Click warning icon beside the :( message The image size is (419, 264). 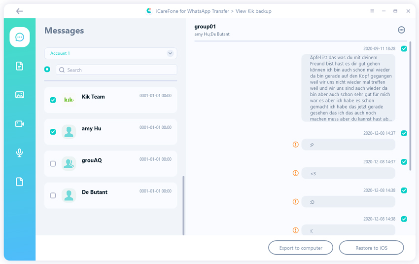coord(296,230)
